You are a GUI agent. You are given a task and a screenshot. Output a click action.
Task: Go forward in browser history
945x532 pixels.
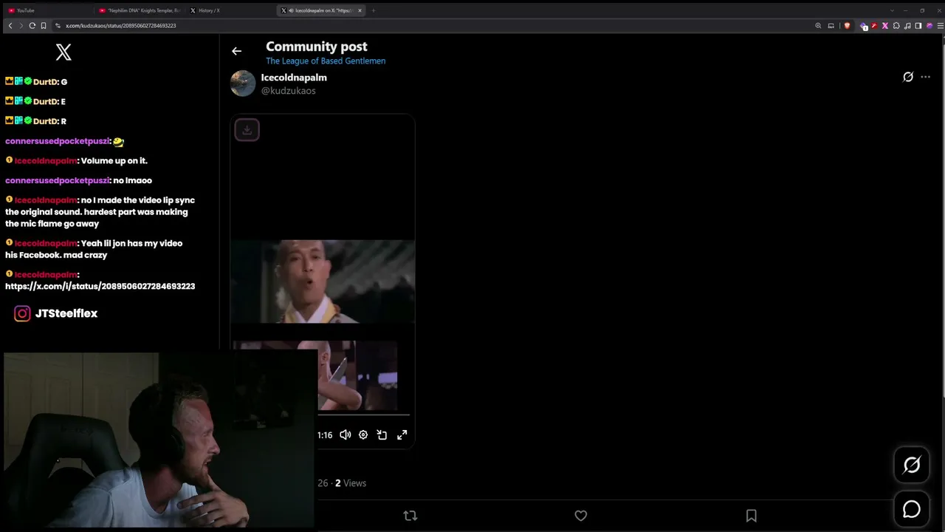(21, 26)
